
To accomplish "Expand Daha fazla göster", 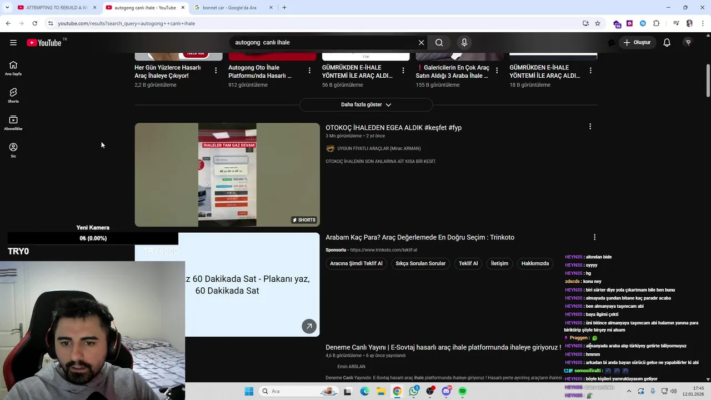I will 366,104.
